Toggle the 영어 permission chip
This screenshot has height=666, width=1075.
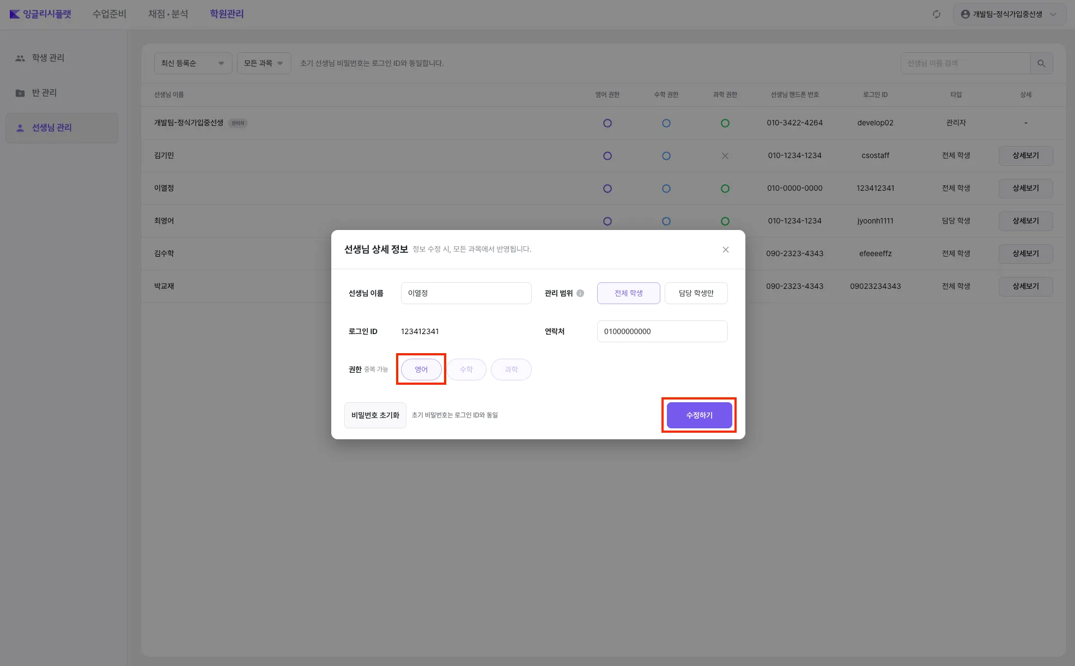[x=421, y=370]
